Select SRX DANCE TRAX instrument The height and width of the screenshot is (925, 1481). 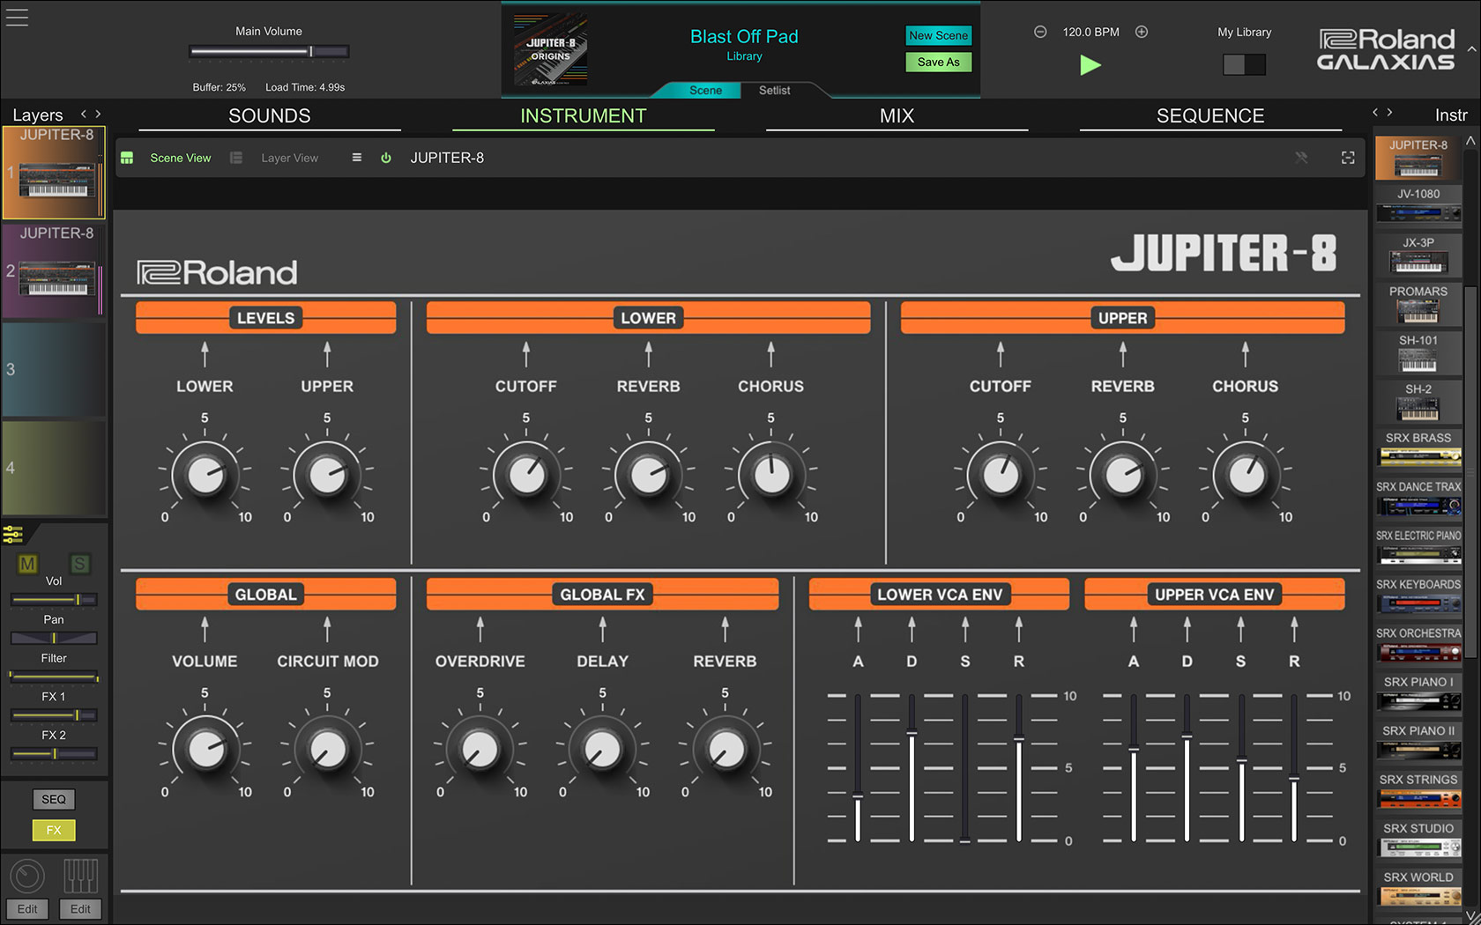pyautogui.click(x=1418, y=499)
